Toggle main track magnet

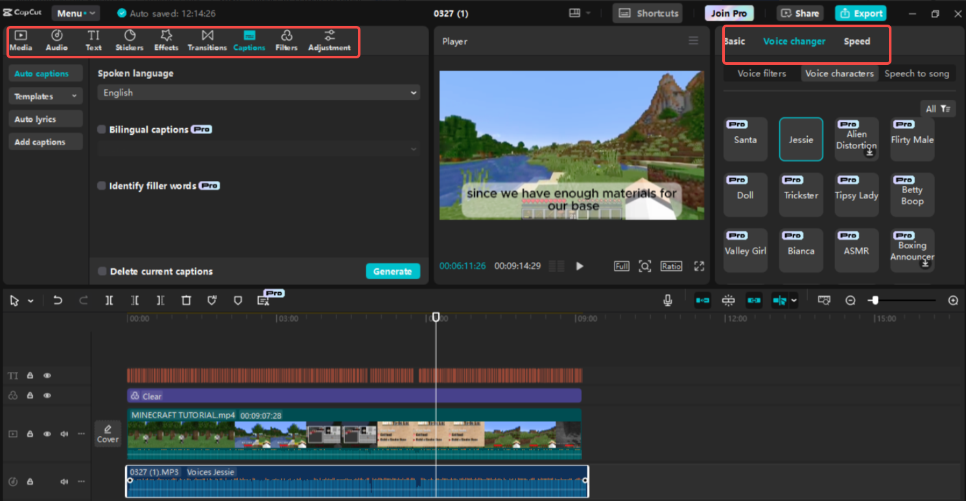pyautogui.click(x=702, y=301)
